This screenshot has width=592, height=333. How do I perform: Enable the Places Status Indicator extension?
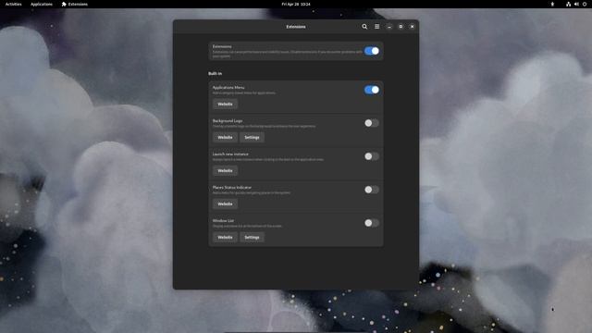pyautogui.click(x=372, y=190)
